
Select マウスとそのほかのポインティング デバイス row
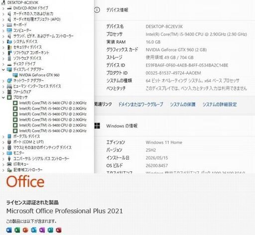pos(42,147)
